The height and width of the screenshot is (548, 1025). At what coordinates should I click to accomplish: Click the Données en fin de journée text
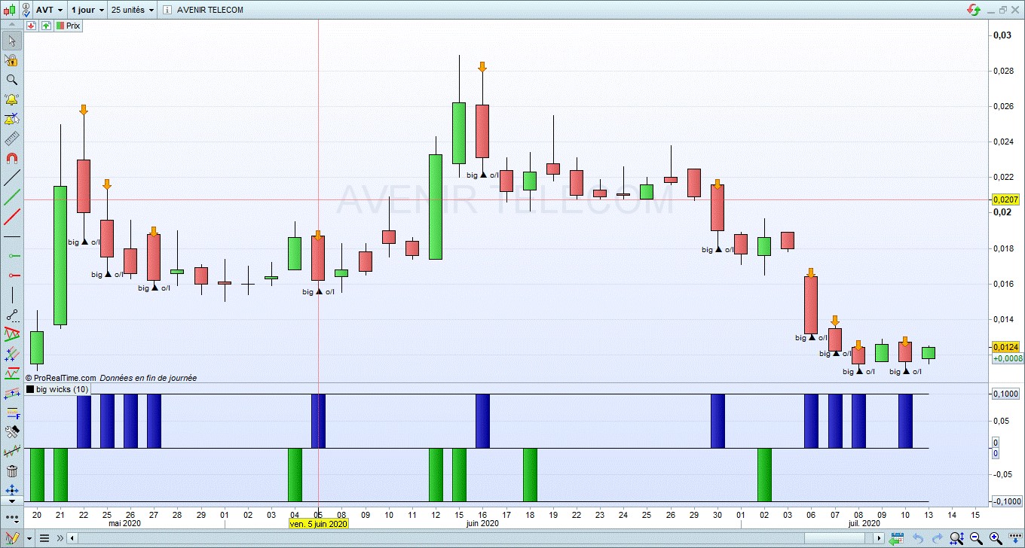(148, 378)
